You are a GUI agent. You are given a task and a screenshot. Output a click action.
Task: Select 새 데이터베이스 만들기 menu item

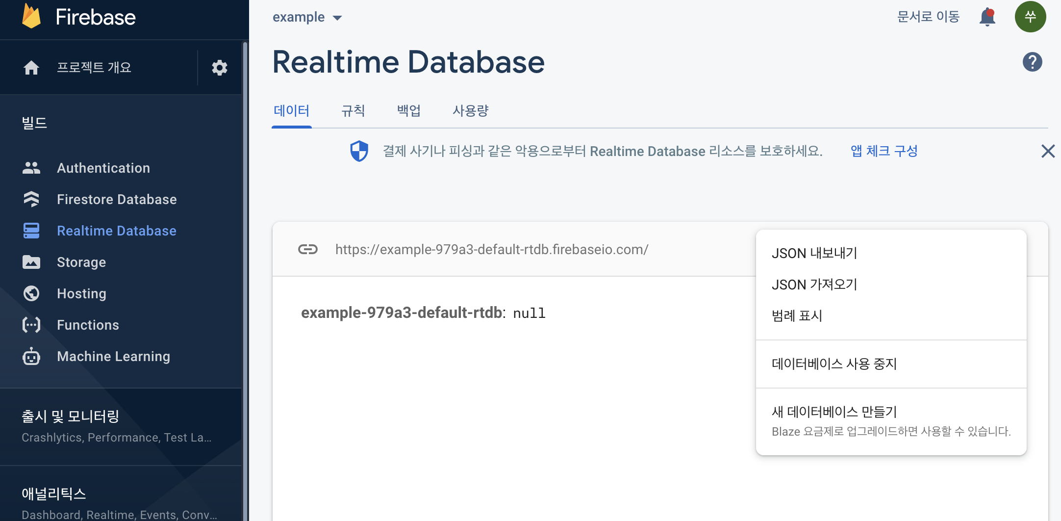tap(891, 421)
